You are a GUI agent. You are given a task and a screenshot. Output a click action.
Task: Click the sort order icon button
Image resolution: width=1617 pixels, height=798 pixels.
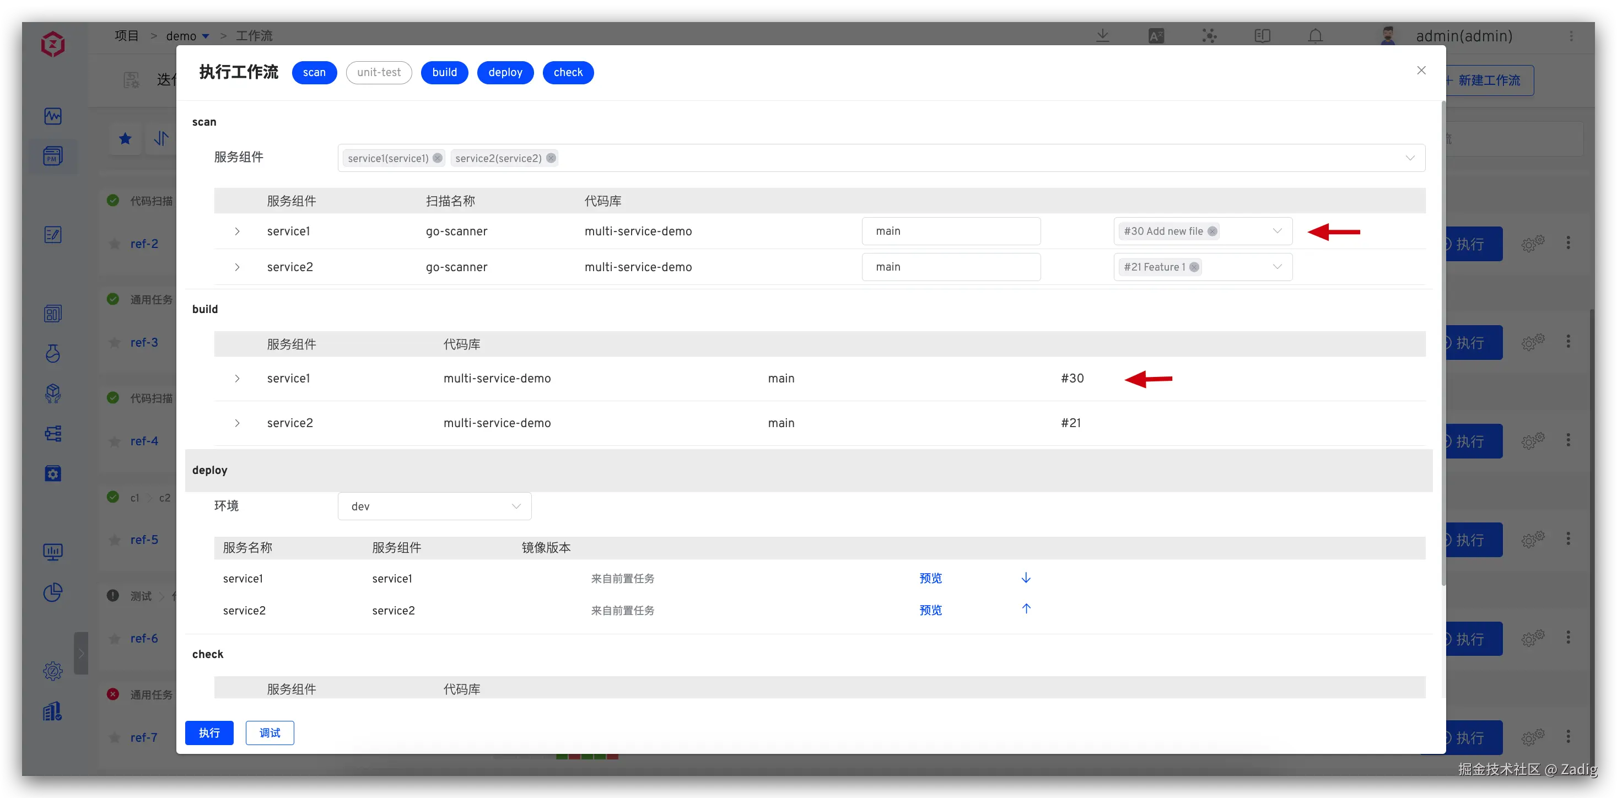161,139
